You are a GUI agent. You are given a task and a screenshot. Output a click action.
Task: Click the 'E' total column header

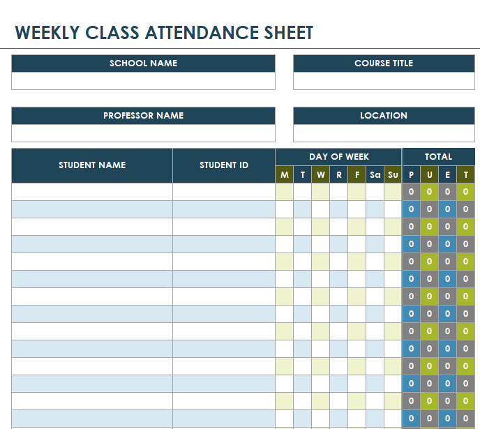pos(448,175)
